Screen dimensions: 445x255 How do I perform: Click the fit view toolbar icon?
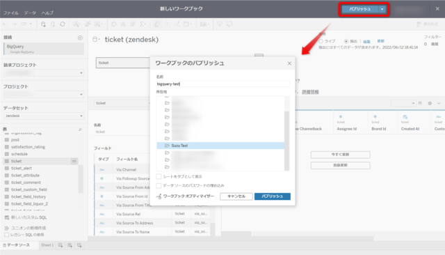coord(187,24)
